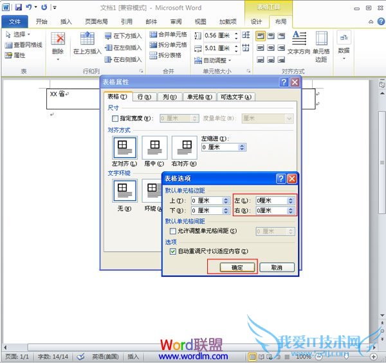The height and width of the screenshot is (363, 386).
Task: Click the Zoom In plus button
Action: tap(374, 357)
